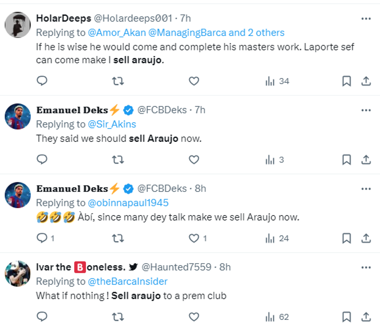Like the HolarDeeps tweet
380x330 pixels.
click(x=193, y=81)
